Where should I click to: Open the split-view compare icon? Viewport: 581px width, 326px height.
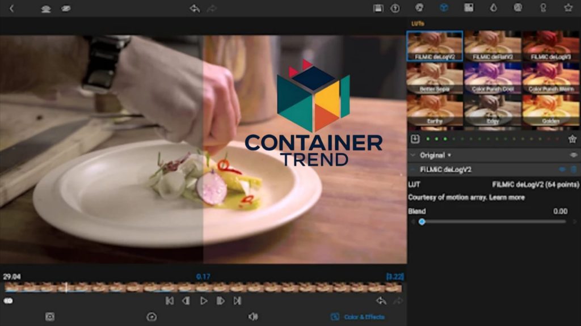[x=378, y=8]
